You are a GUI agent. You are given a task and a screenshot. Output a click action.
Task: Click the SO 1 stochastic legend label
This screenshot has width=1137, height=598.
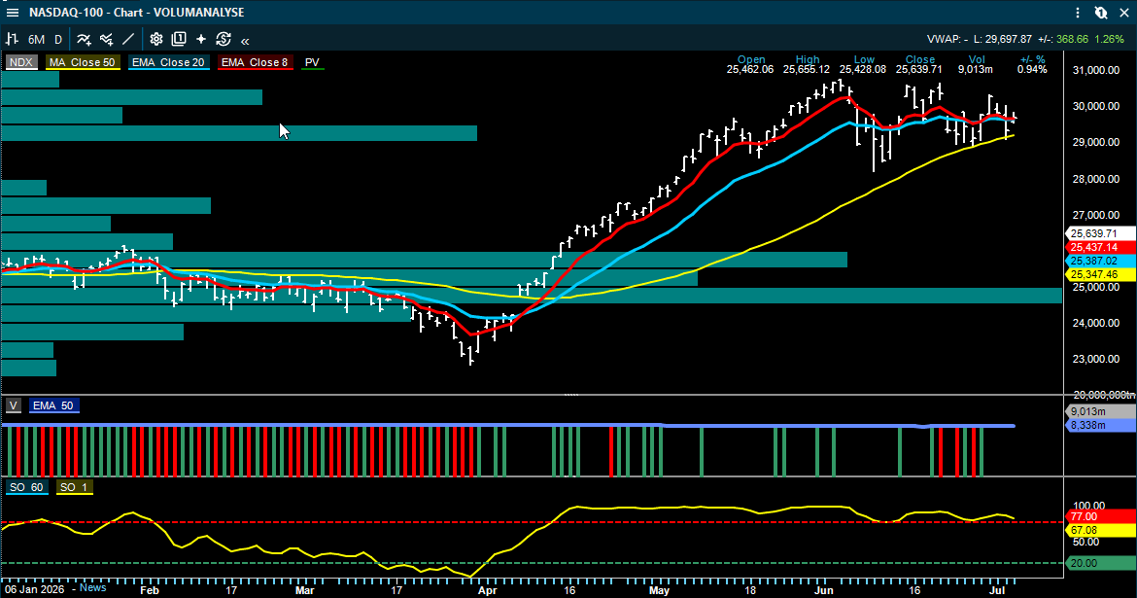(73, 487)
